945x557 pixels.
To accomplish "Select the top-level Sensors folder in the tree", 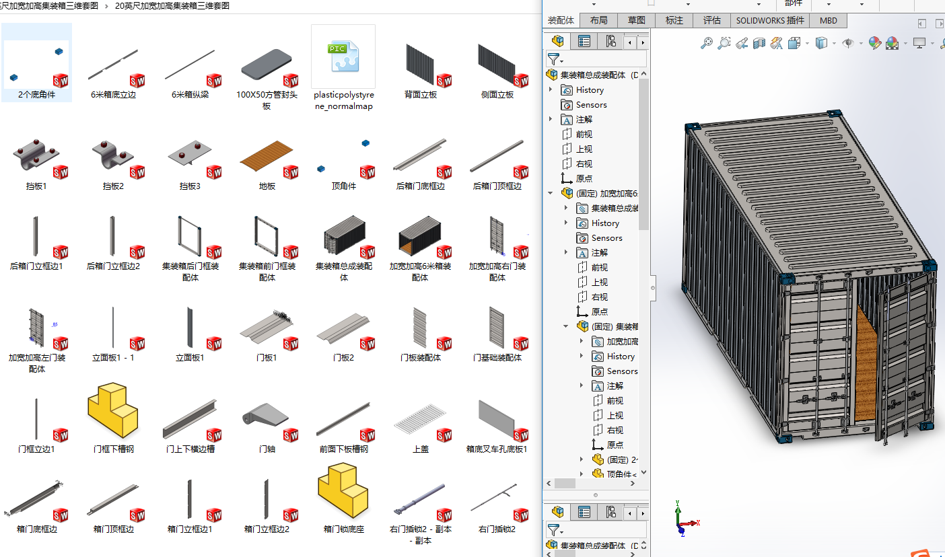I will pyautogui.click(x=584, y=104).
